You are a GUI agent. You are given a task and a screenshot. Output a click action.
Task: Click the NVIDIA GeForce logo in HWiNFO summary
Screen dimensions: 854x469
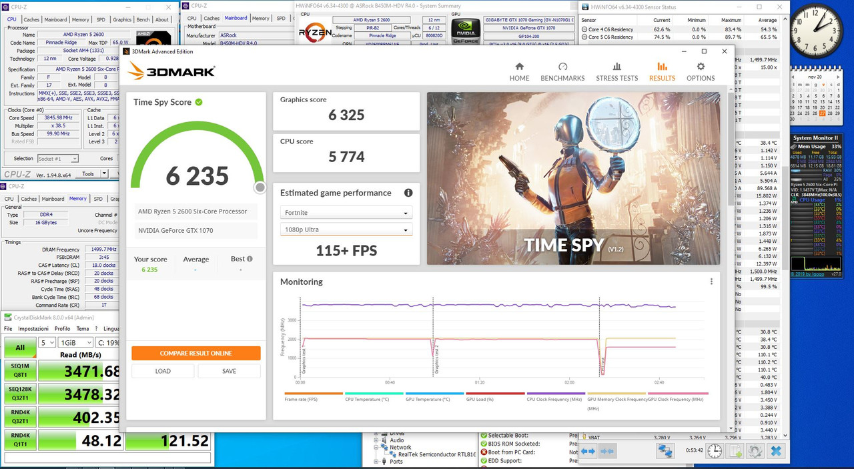point(466,31)
